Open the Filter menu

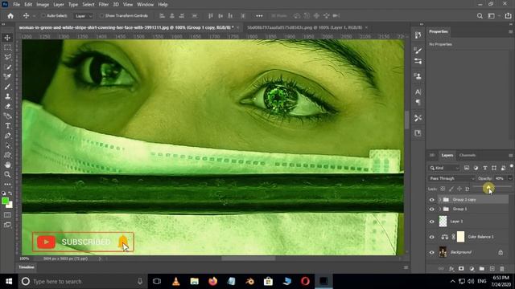104,5
